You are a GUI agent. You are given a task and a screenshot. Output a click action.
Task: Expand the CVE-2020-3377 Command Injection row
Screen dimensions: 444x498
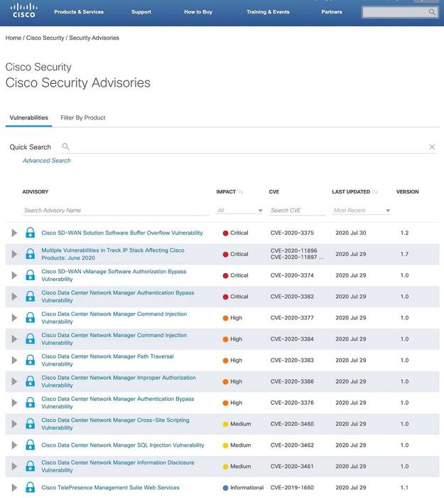(x=14, y=318)
